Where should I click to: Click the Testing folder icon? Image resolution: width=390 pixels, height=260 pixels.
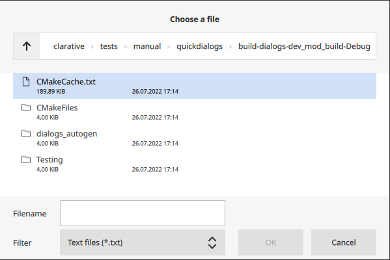[x=26, y=160]
